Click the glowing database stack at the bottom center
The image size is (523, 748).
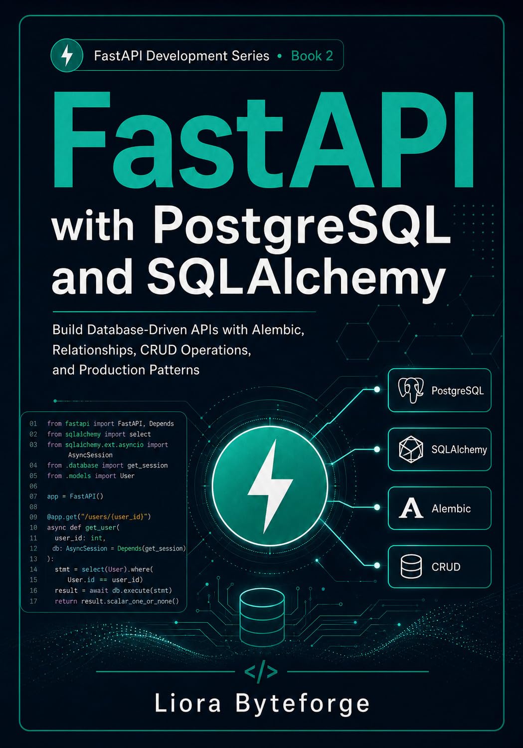point(262,618)
